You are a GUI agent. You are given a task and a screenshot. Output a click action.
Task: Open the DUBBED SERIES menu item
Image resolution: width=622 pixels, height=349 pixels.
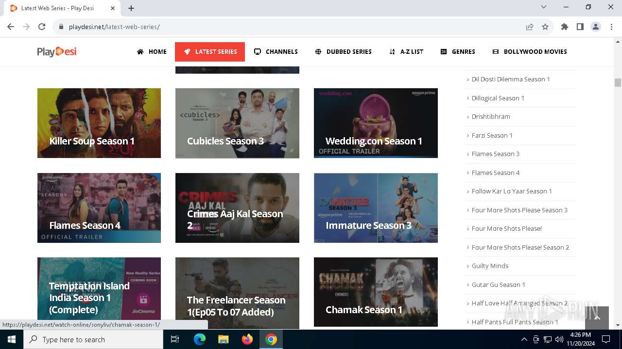tap(343, 51)
